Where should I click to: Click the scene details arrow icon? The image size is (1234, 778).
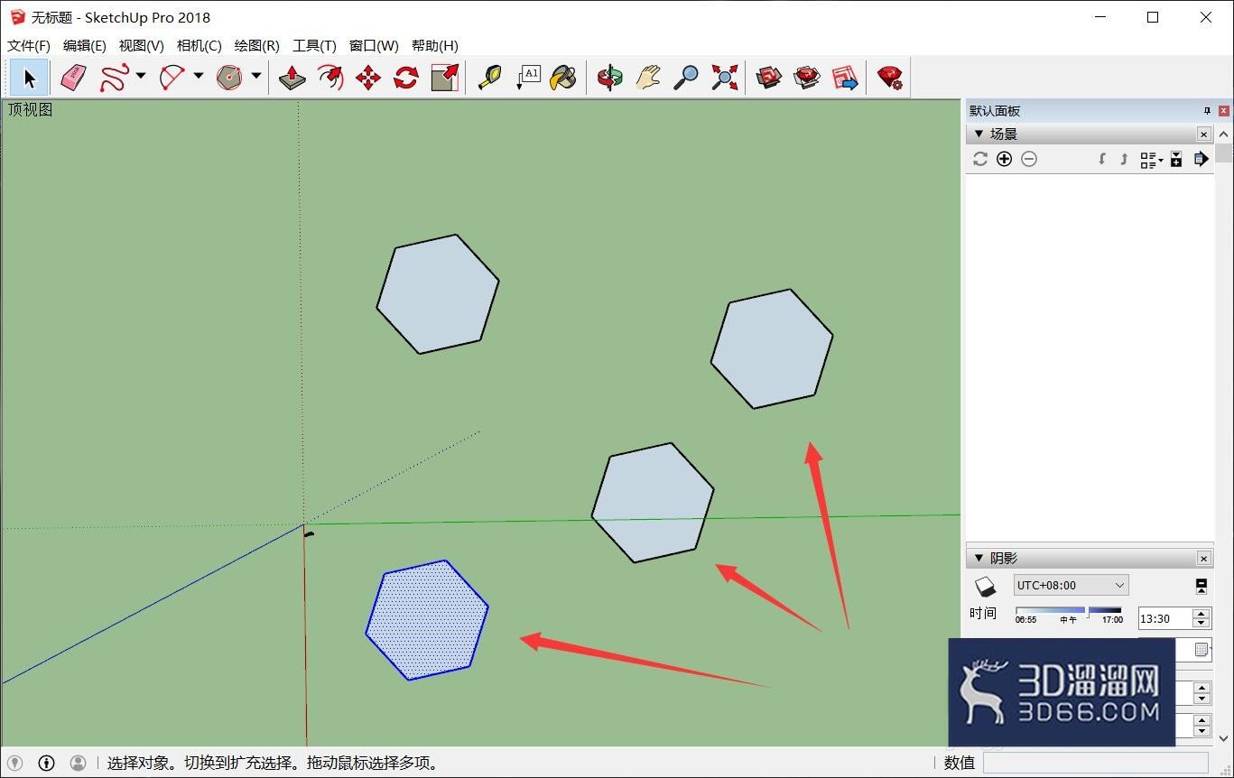(x=1201, y=159)
